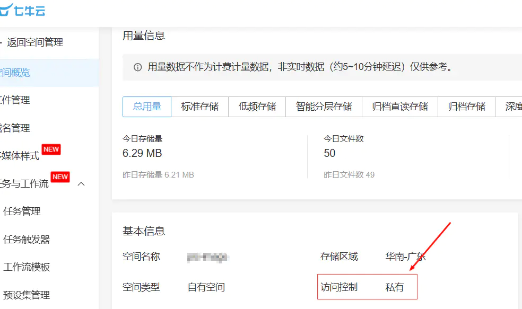Switch to 归档直读存储 tab
The width and height of the screenshot is (522, 309).
(x=400, y=107)
